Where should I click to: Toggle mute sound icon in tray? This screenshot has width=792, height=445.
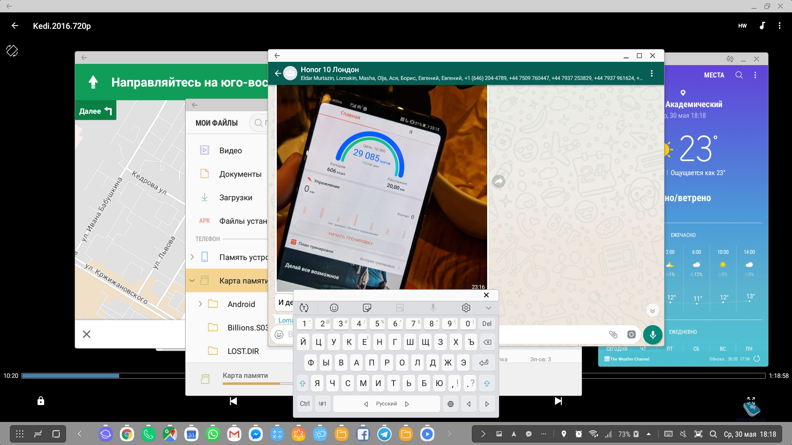pos(683,434)
